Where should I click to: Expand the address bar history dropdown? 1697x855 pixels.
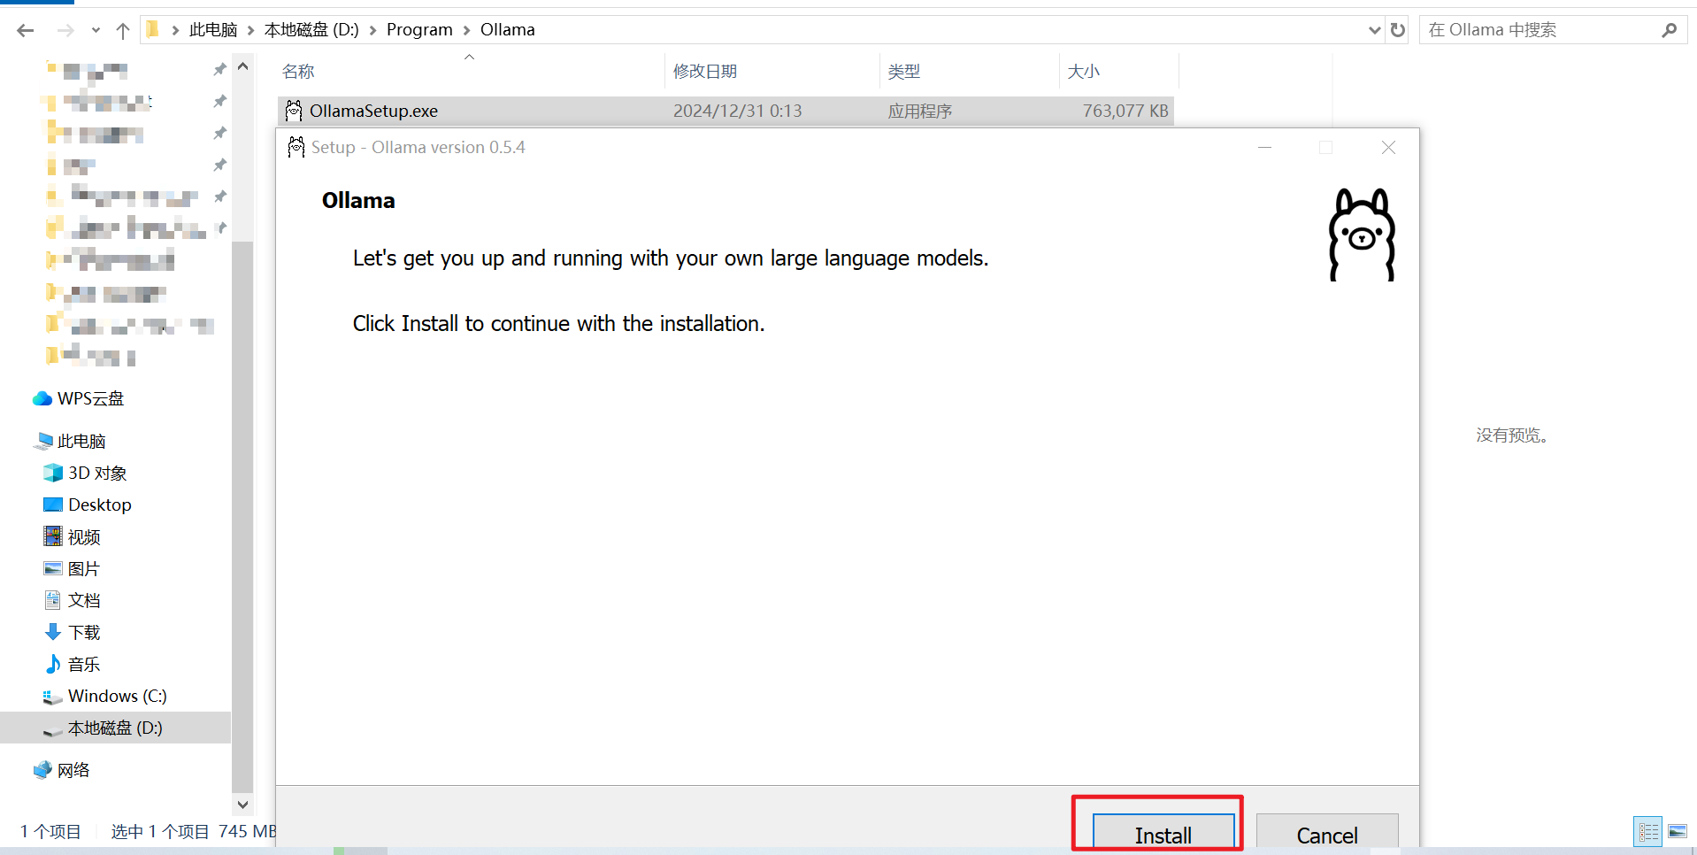coord(1374,30)
